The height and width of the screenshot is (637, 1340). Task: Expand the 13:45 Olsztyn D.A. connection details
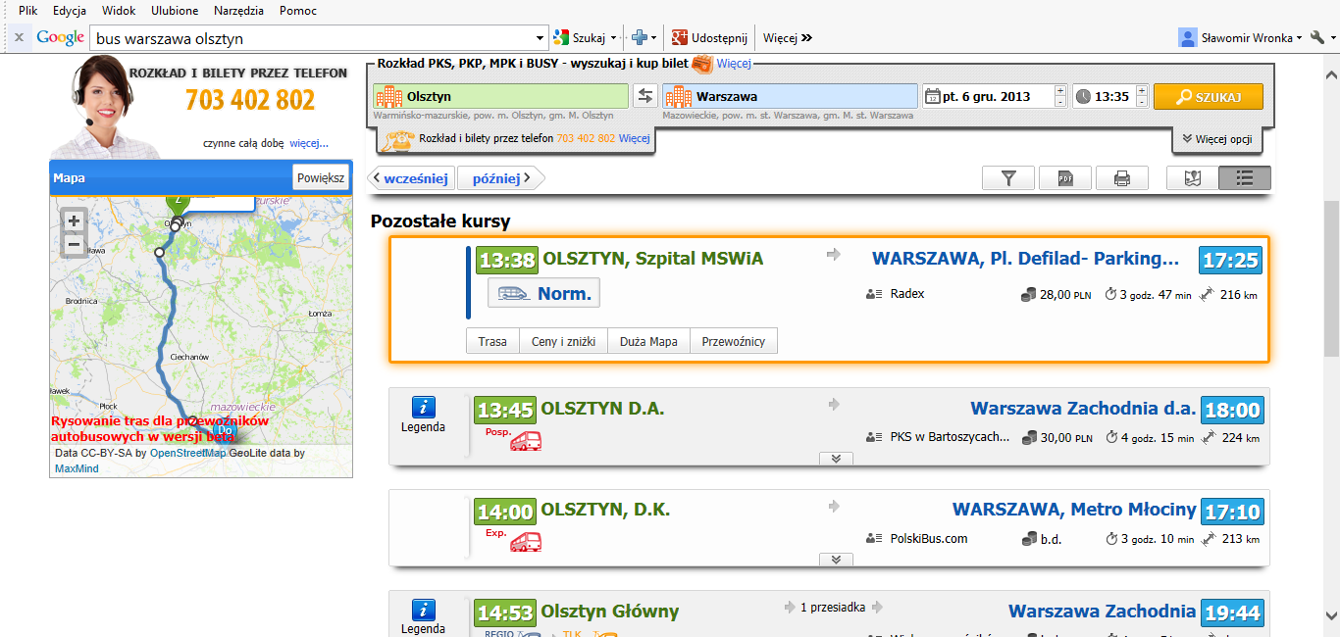[836, 458]
